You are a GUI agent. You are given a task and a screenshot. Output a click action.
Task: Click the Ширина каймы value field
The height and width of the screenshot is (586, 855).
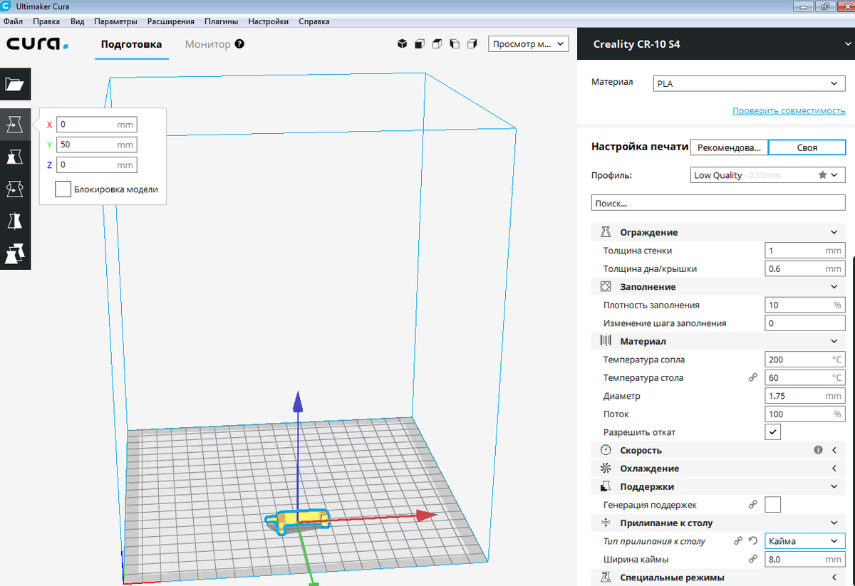(805, 560)
